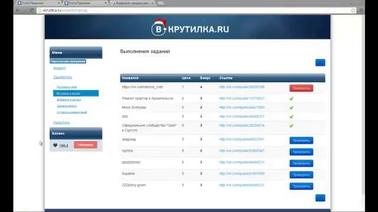Click Проверить for the андроид task
This screenshot has width=378, height=212.
click(301, 140)
